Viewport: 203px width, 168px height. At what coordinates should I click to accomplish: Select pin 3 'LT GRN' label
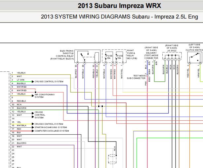point(20,80)
